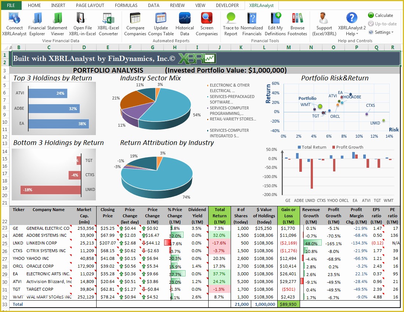404x312 pixels.
Task: Click Update Comps Table
Action: click(x=160, y=22)
